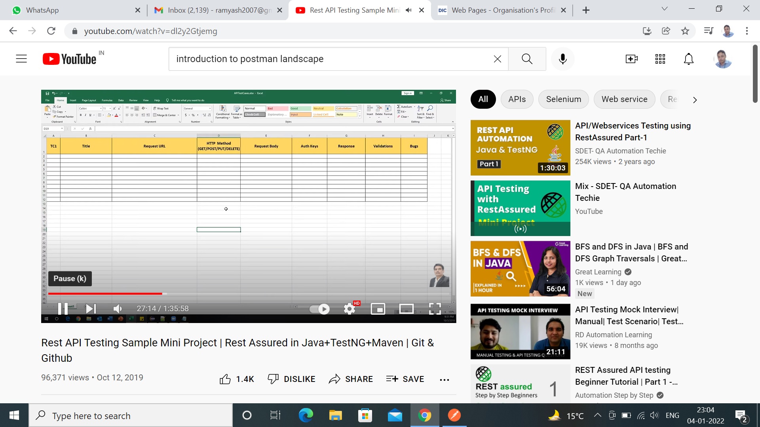The image size is (760, 427).
Task: Pause the video playback
Action: pos(63,309)
